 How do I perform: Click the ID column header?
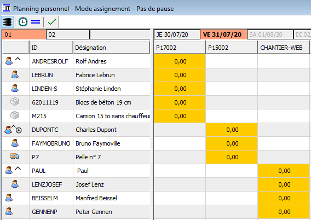tap(51, 48)
